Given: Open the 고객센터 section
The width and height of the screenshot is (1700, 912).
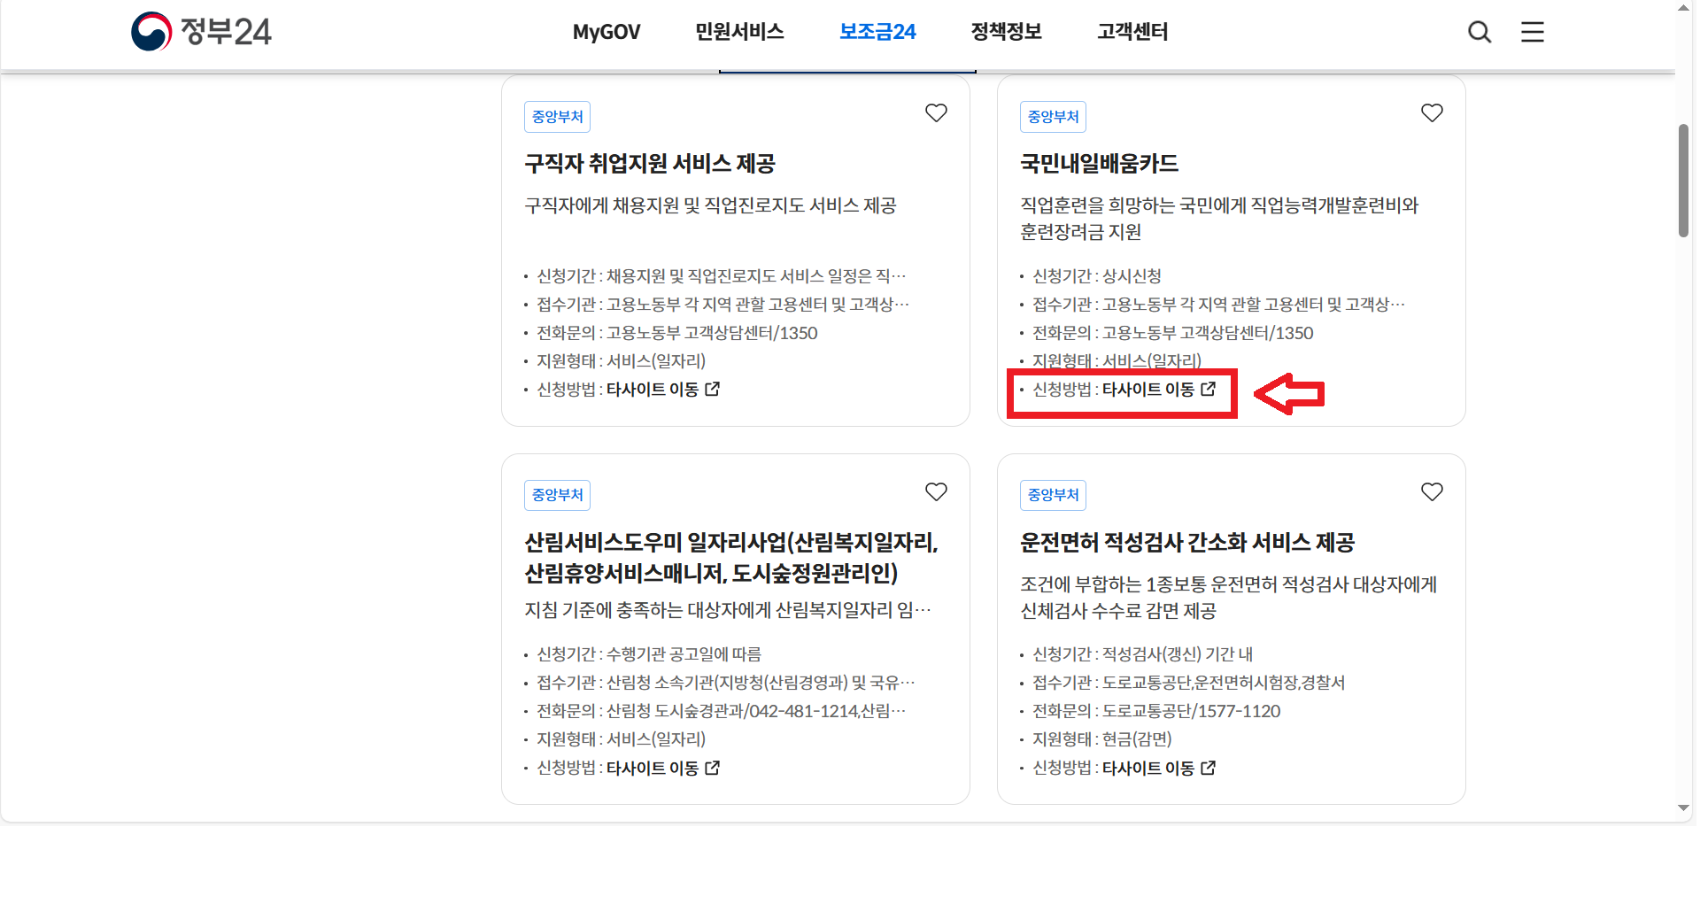Looking at the screenshot, I should [x=1132, y=32].
